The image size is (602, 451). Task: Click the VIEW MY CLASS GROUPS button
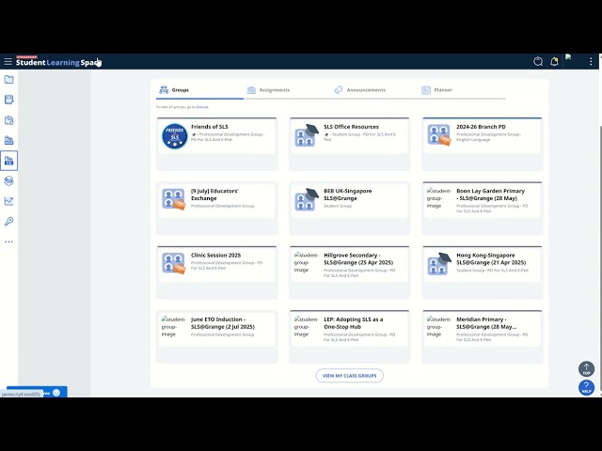349,376
